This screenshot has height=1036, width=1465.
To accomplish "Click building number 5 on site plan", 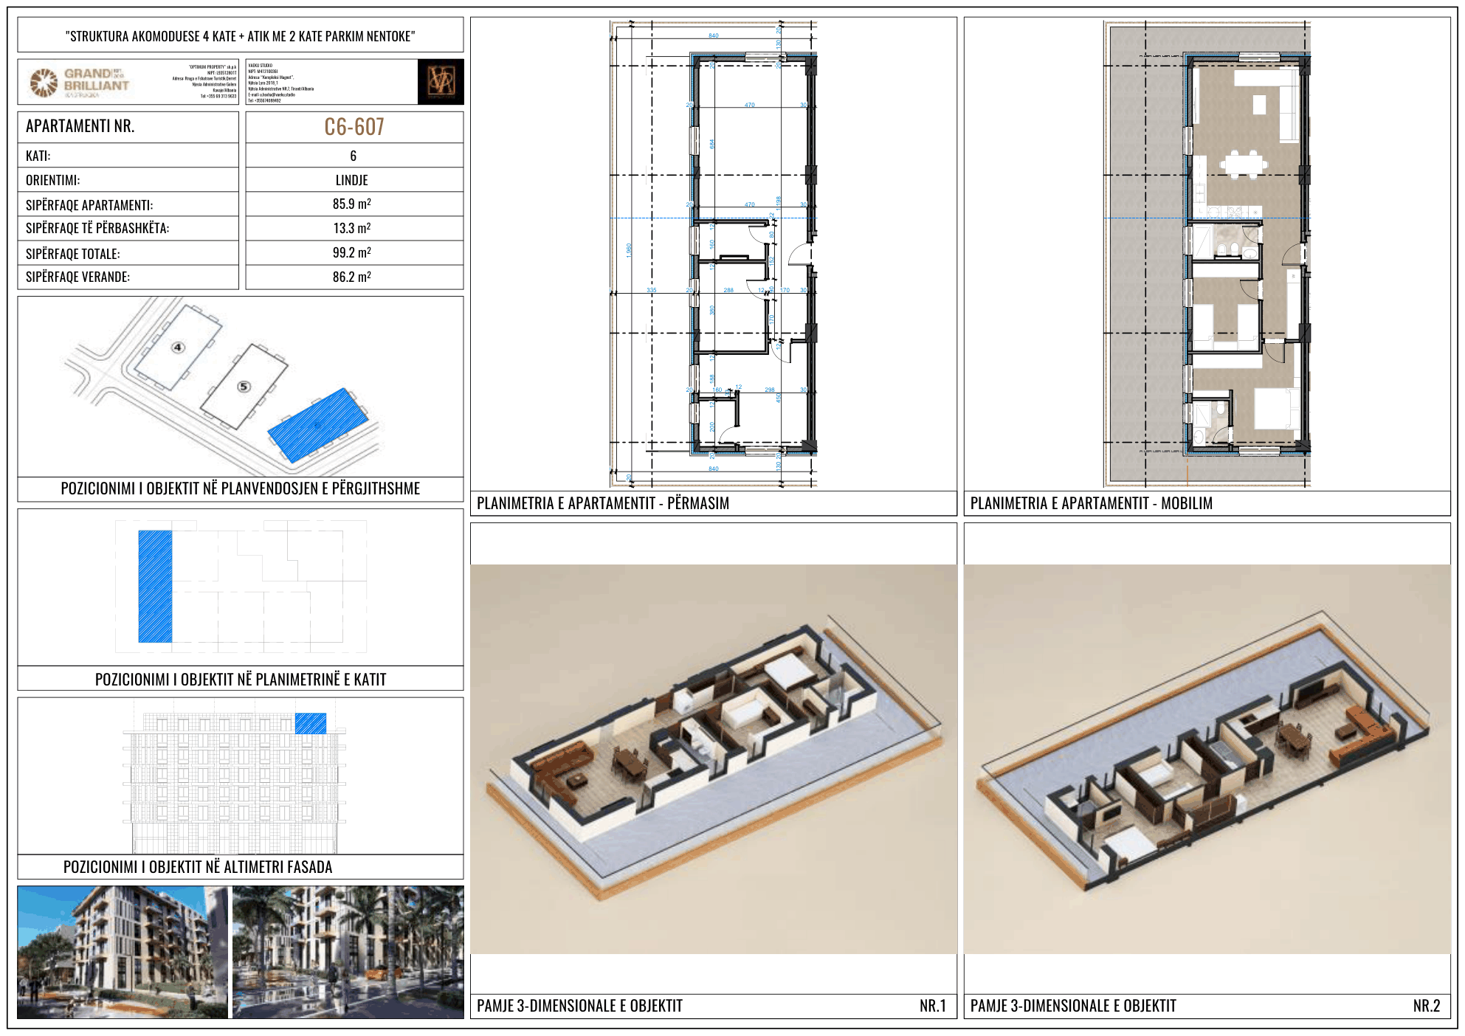I will point(244,387).
